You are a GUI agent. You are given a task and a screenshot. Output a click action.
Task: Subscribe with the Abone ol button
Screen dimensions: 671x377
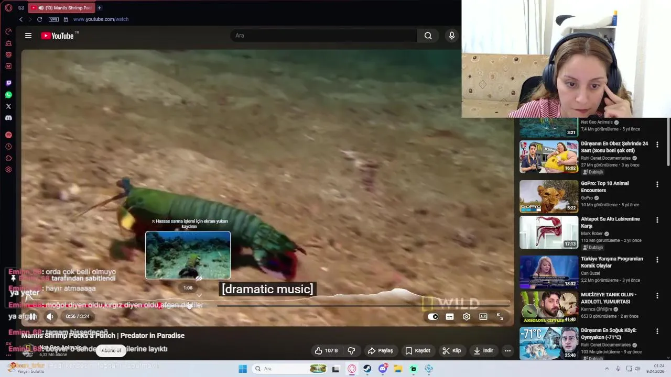[111, 350]
